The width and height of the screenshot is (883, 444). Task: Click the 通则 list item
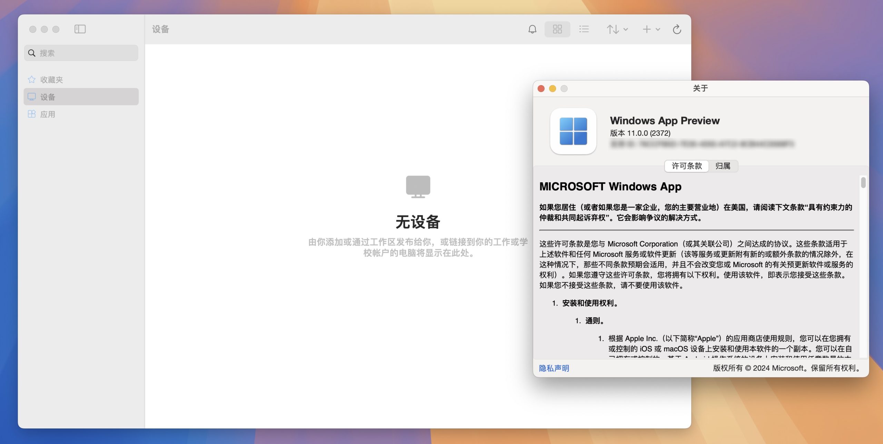coord(595,321)
